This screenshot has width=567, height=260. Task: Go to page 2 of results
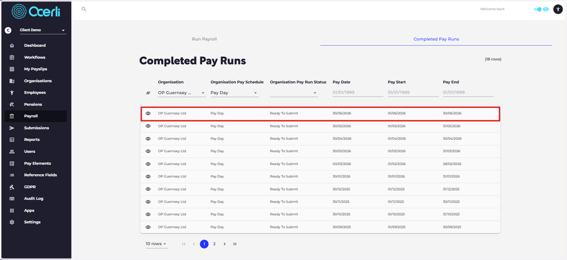pos(214,244)
